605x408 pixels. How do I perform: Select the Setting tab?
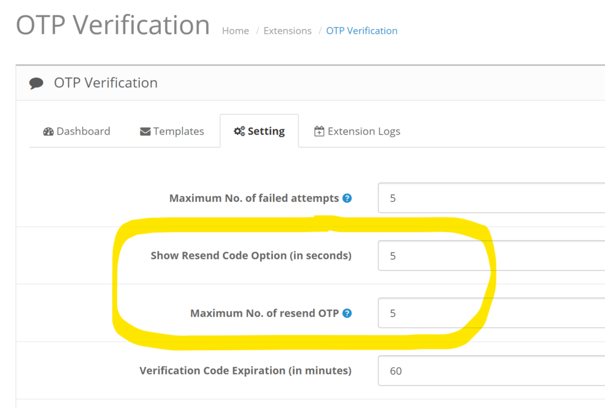(259, 131)
